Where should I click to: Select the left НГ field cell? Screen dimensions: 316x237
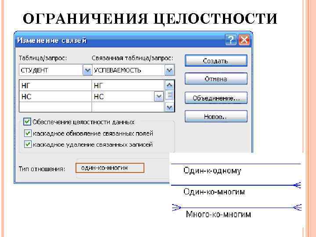[55, 86]
